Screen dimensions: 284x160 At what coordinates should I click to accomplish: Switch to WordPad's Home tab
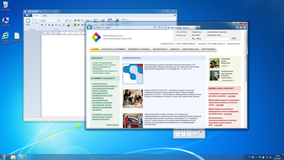tap(36, 15)
